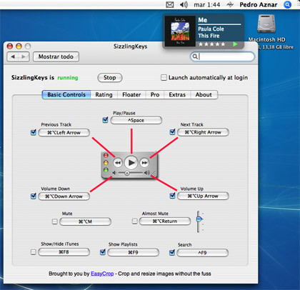Edit the Volume Down Arrow shortcut field
The width and height of the screenshot is (300, 290).
64,196
